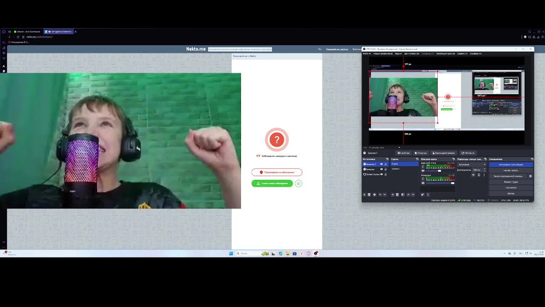This screenshot has height=307, width=545.
Task: Open OBS settings from controls panel
Action: pos(511,188)
